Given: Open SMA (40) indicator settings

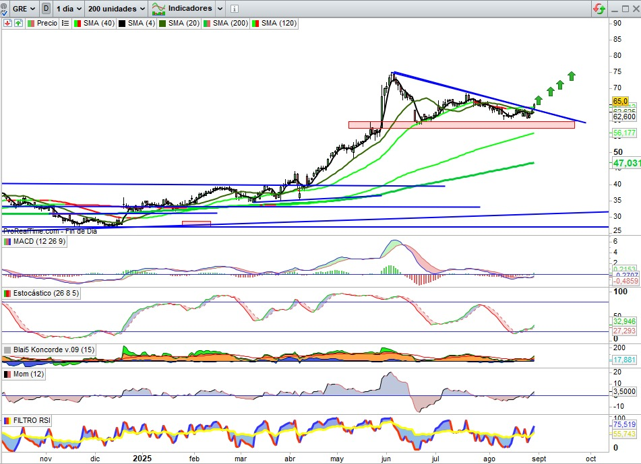Looking at the screenshot, I should [94, 24].
